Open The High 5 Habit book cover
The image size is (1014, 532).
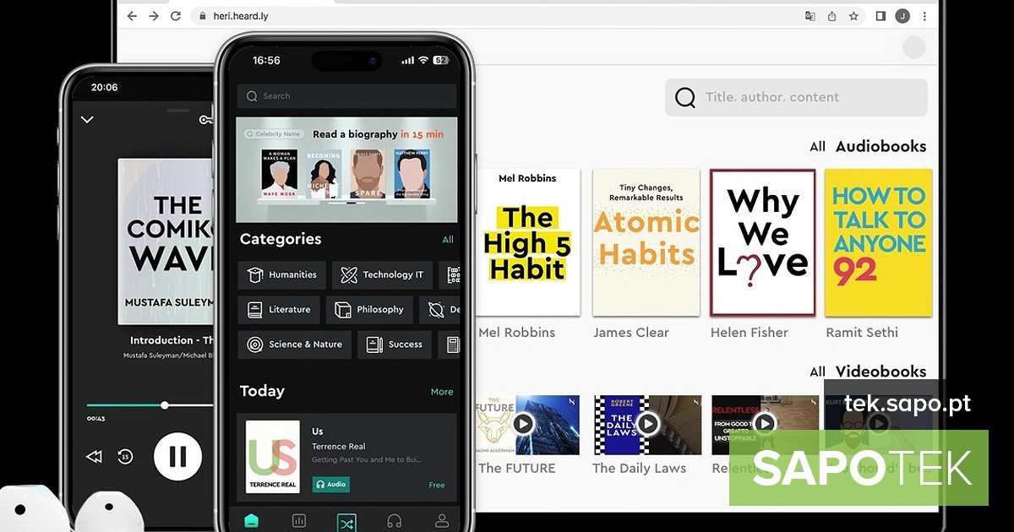[527, 242]
